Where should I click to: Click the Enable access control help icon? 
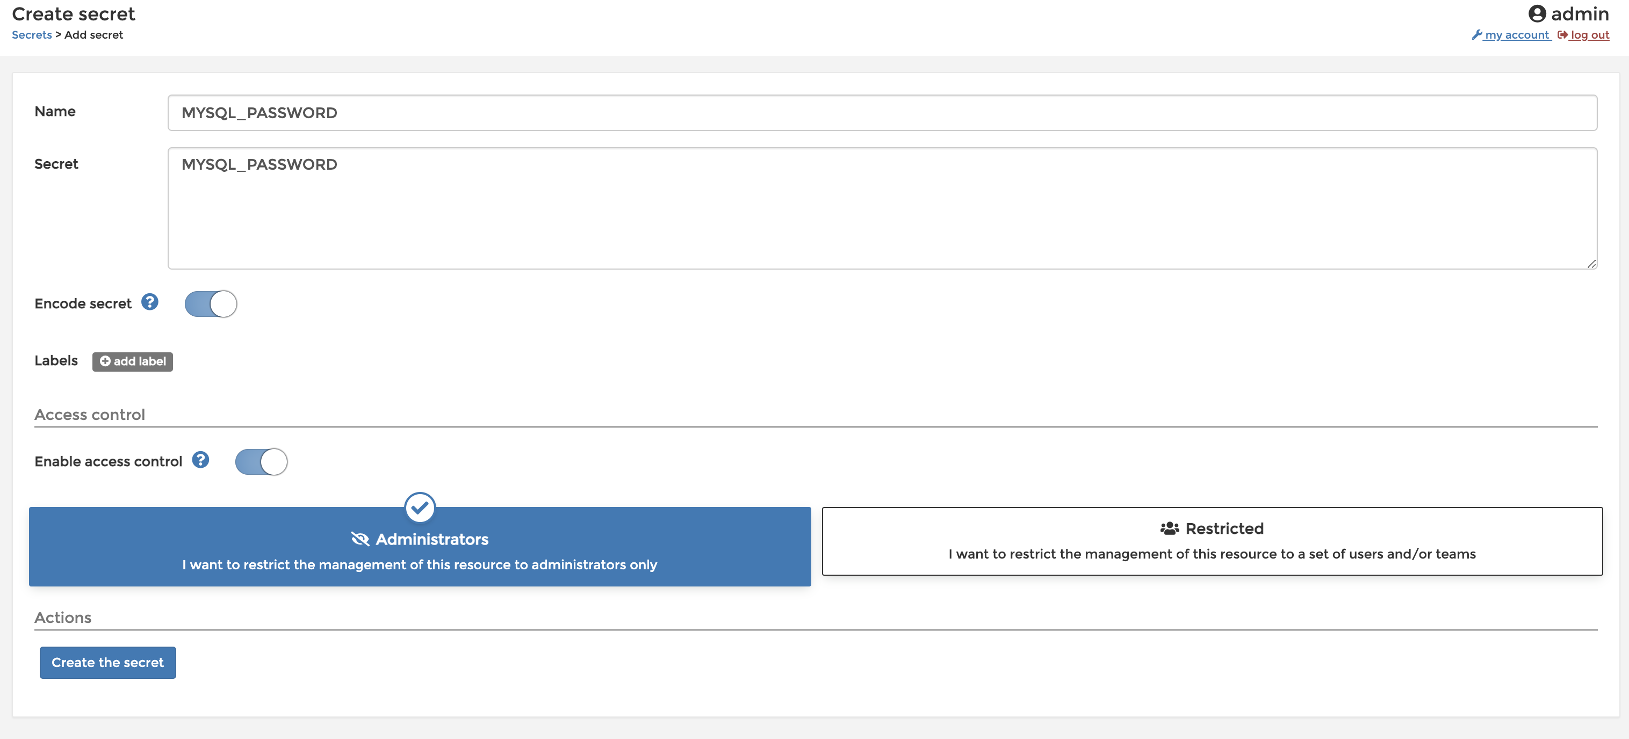pos(200,460)
